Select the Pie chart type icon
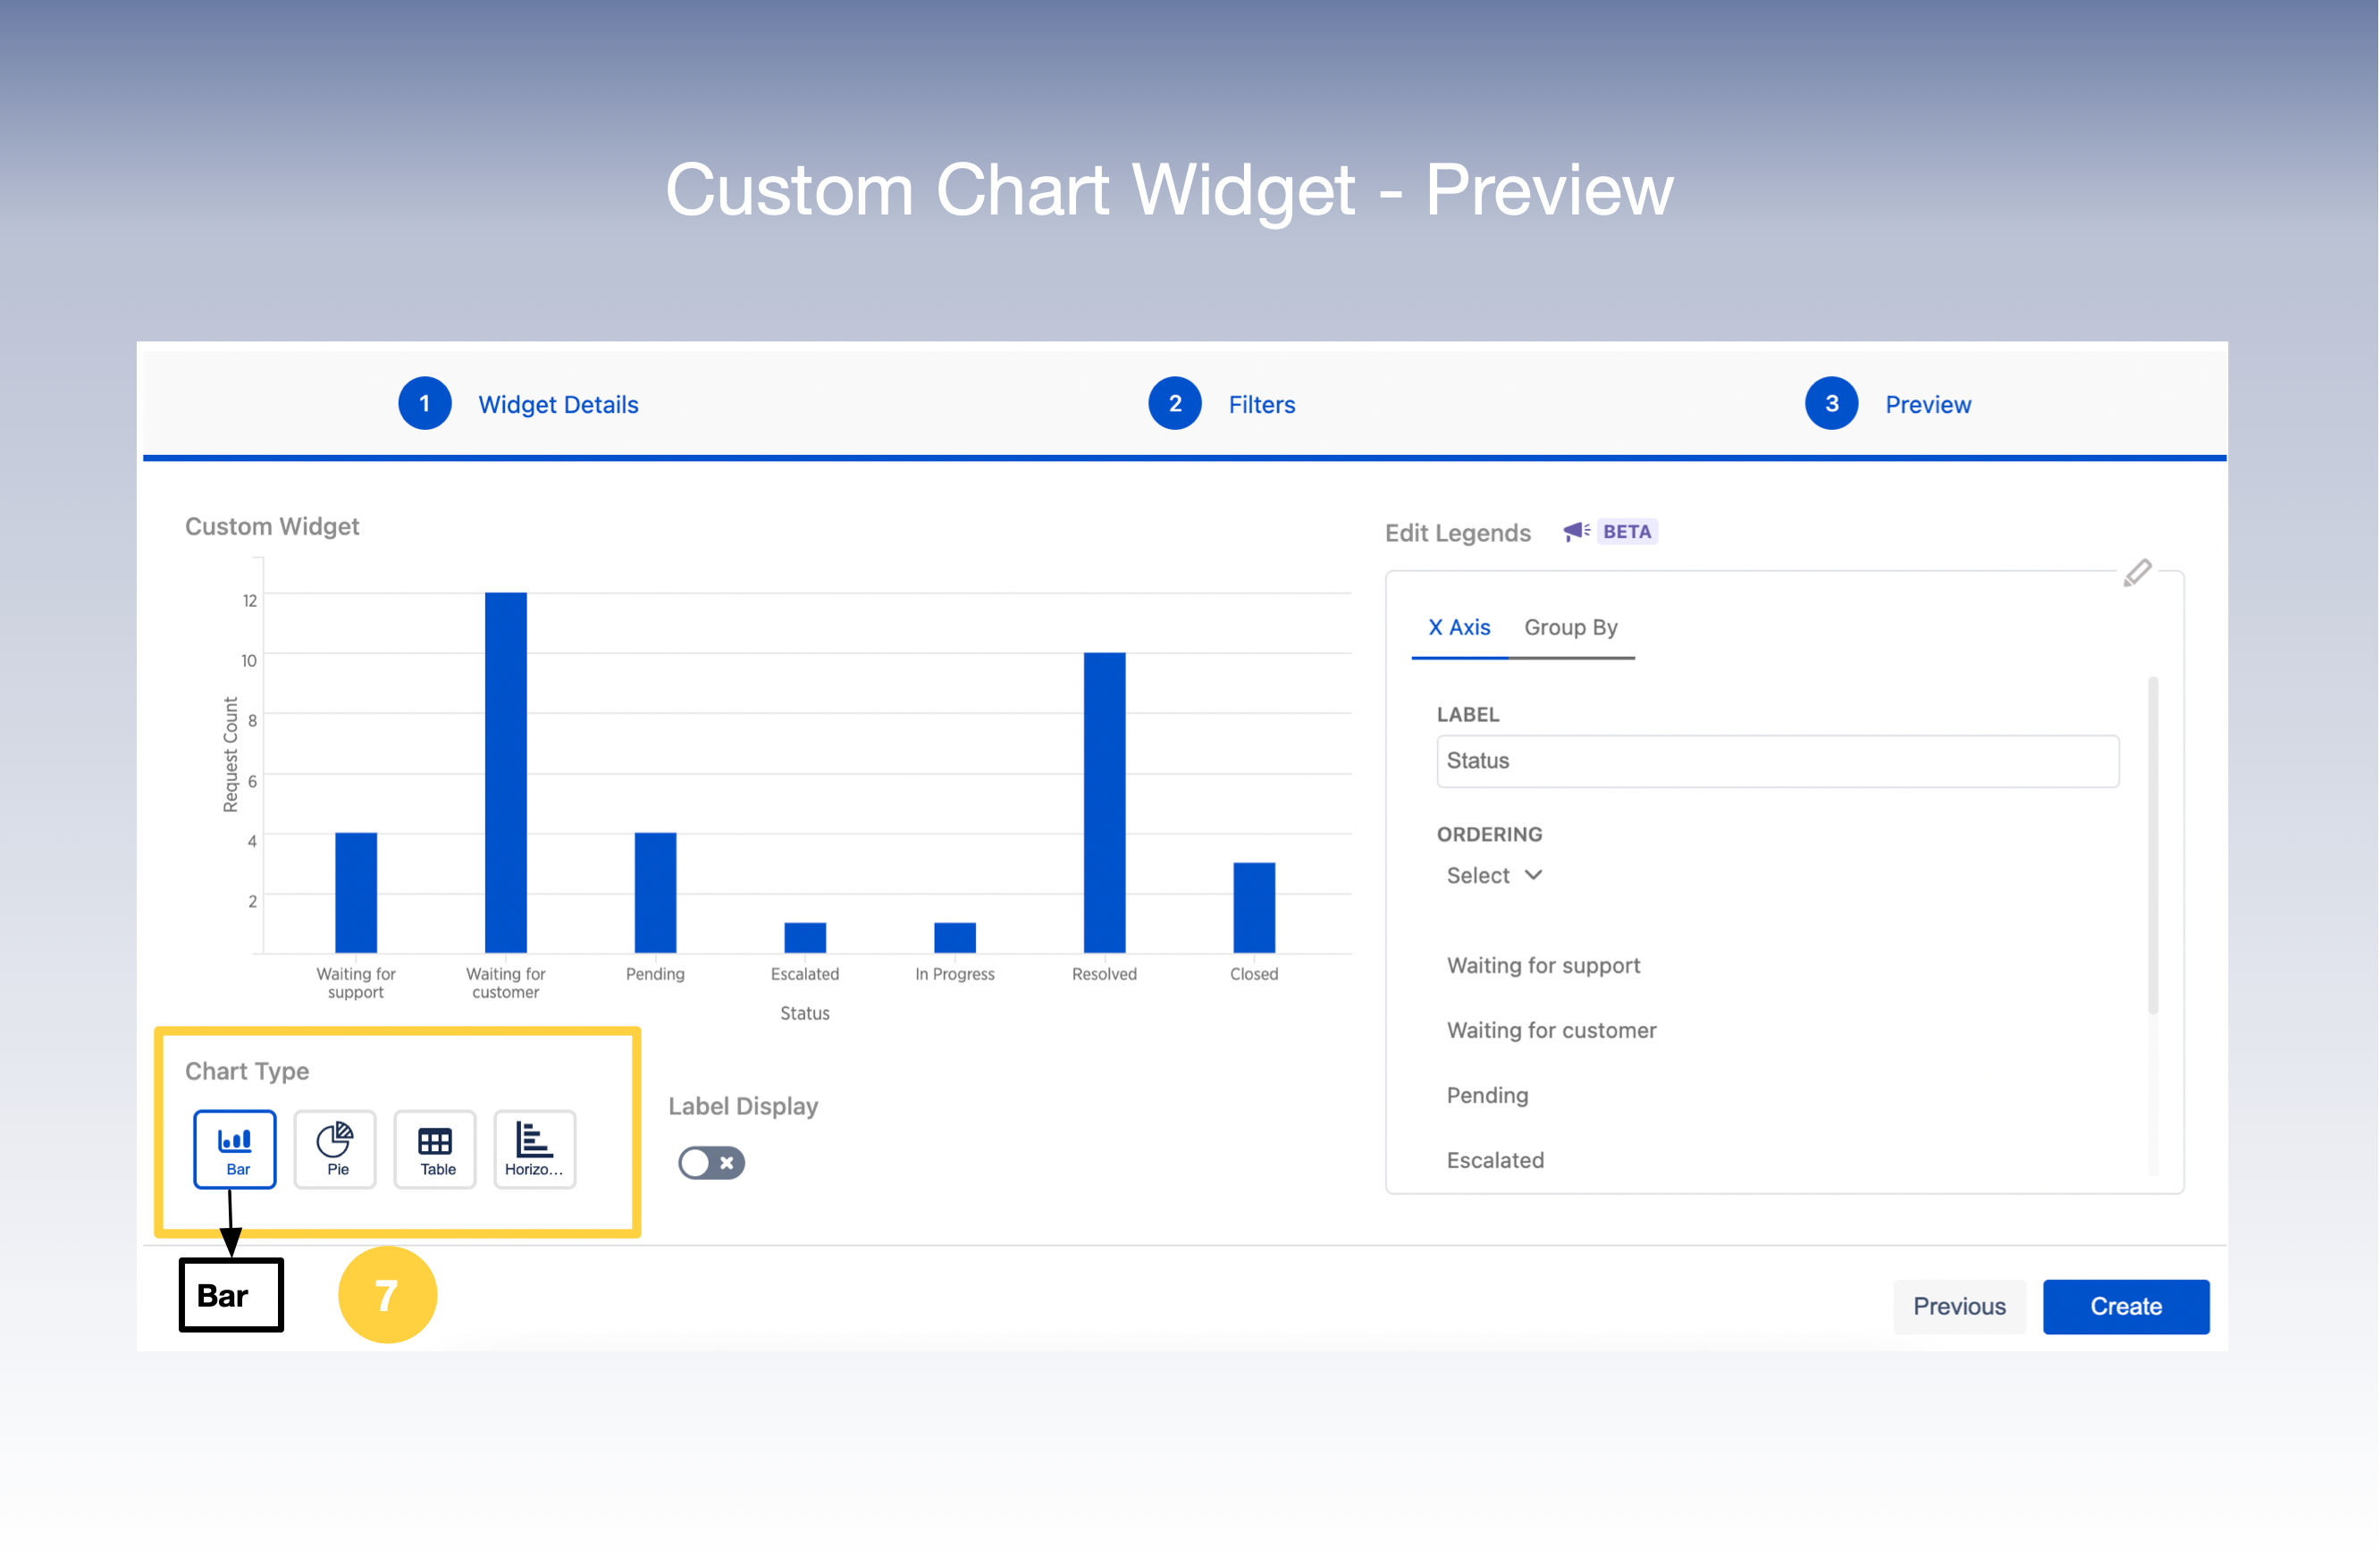This screenshot has height=1564, width=2380. coord(334,1148)
